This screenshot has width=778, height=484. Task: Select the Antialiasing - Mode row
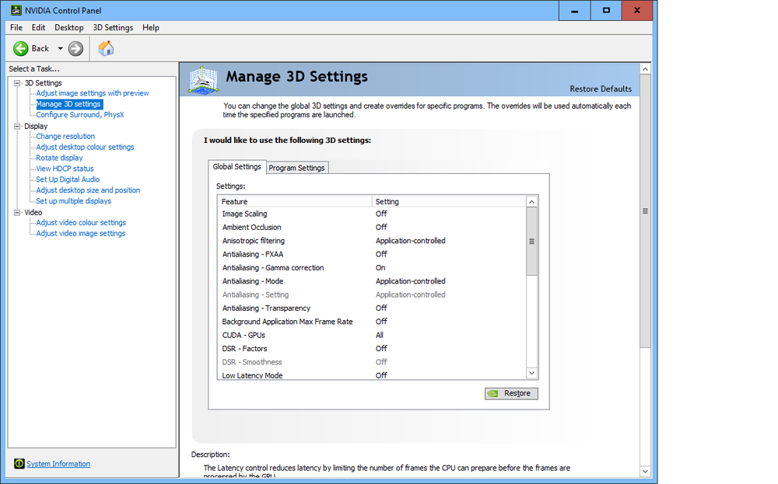[x=372, y=281]
